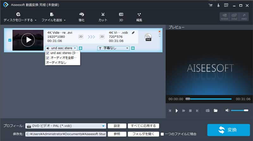Click the Load Disc icon
This screenshot has width=253, height=141.
coord(18,14)
